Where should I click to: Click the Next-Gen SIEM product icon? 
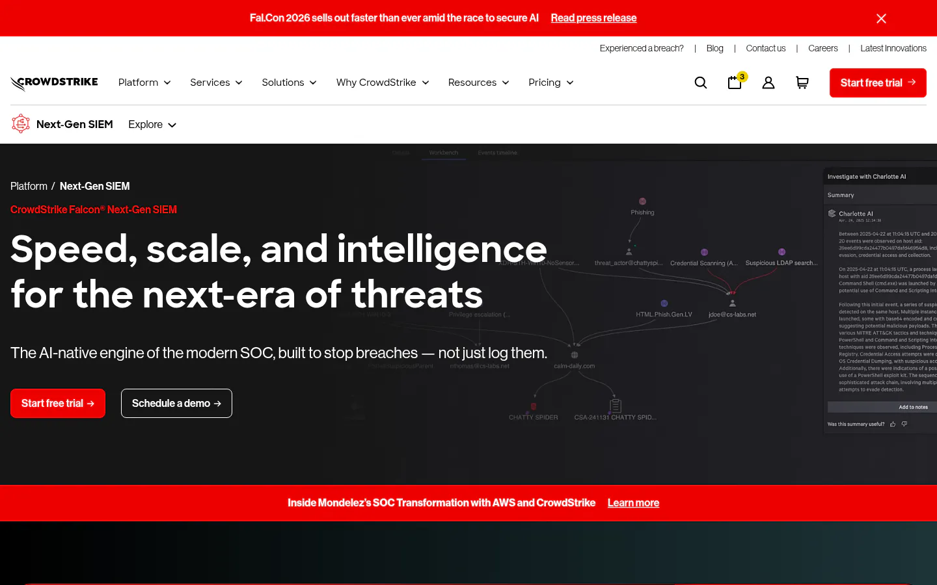coord(21,123)
